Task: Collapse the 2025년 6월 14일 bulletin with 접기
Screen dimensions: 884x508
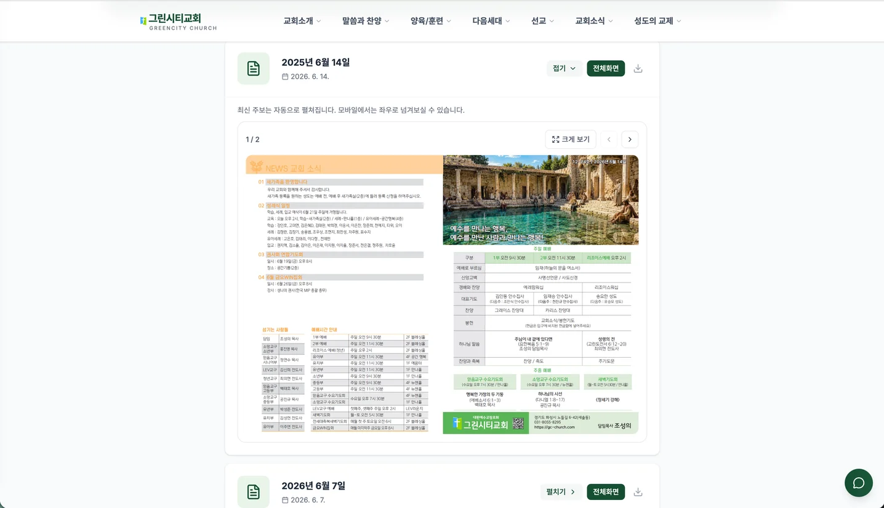Action: coord(565,68)
